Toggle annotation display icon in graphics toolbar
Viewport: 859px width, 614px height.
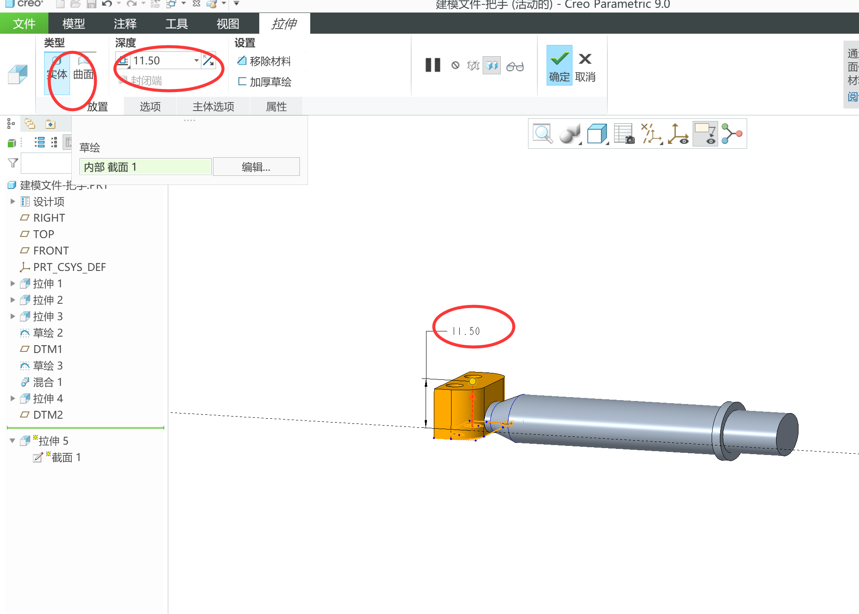[706, 134]
